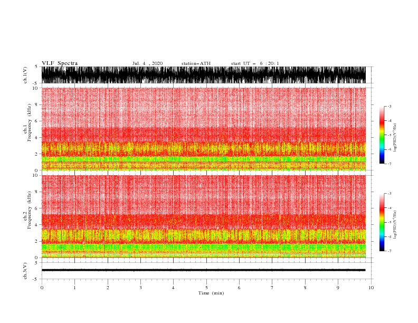Click time axis tick label "0"

(x=42, y=288)
